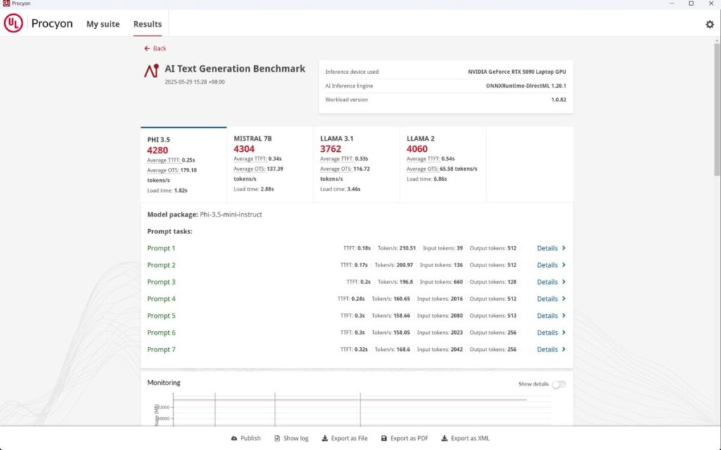The height and width of the screenshot is (450, 721).
Task: Click the PHI 3.5 score 4280
Action: pos(157,150)
